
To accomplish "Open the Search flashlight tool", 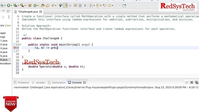I will pyautogui.click(x=53, y=6).
